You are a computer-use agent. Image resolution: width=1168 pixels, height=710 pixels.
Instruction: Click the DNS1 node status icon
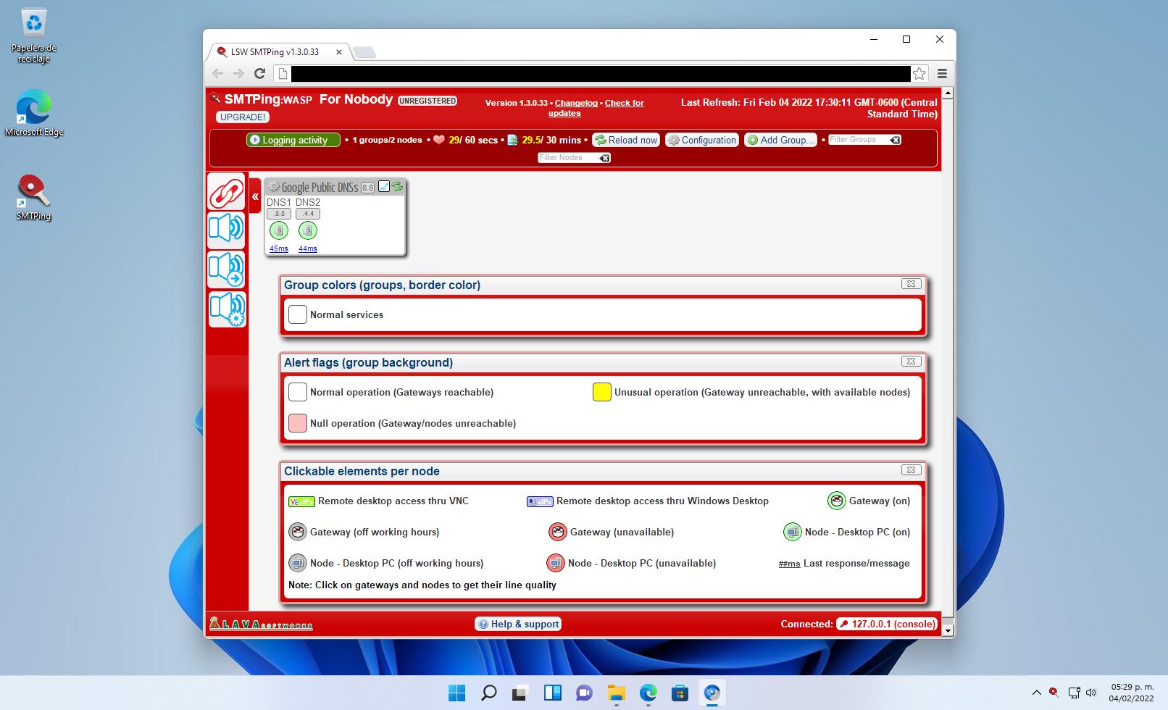click(x=279, y=230)
